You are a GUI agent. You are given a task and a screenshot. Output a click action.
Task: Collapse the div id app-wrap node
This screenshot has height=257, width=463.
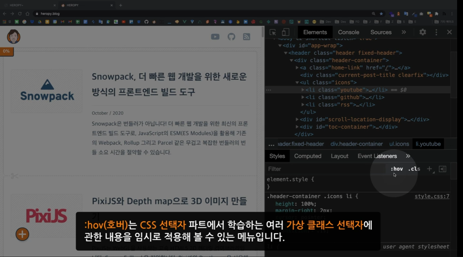(x=280, y=46)
